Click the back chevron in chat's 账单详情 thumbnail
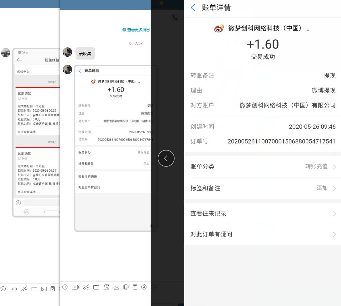The image size is (341, 306). pos(80,70)
